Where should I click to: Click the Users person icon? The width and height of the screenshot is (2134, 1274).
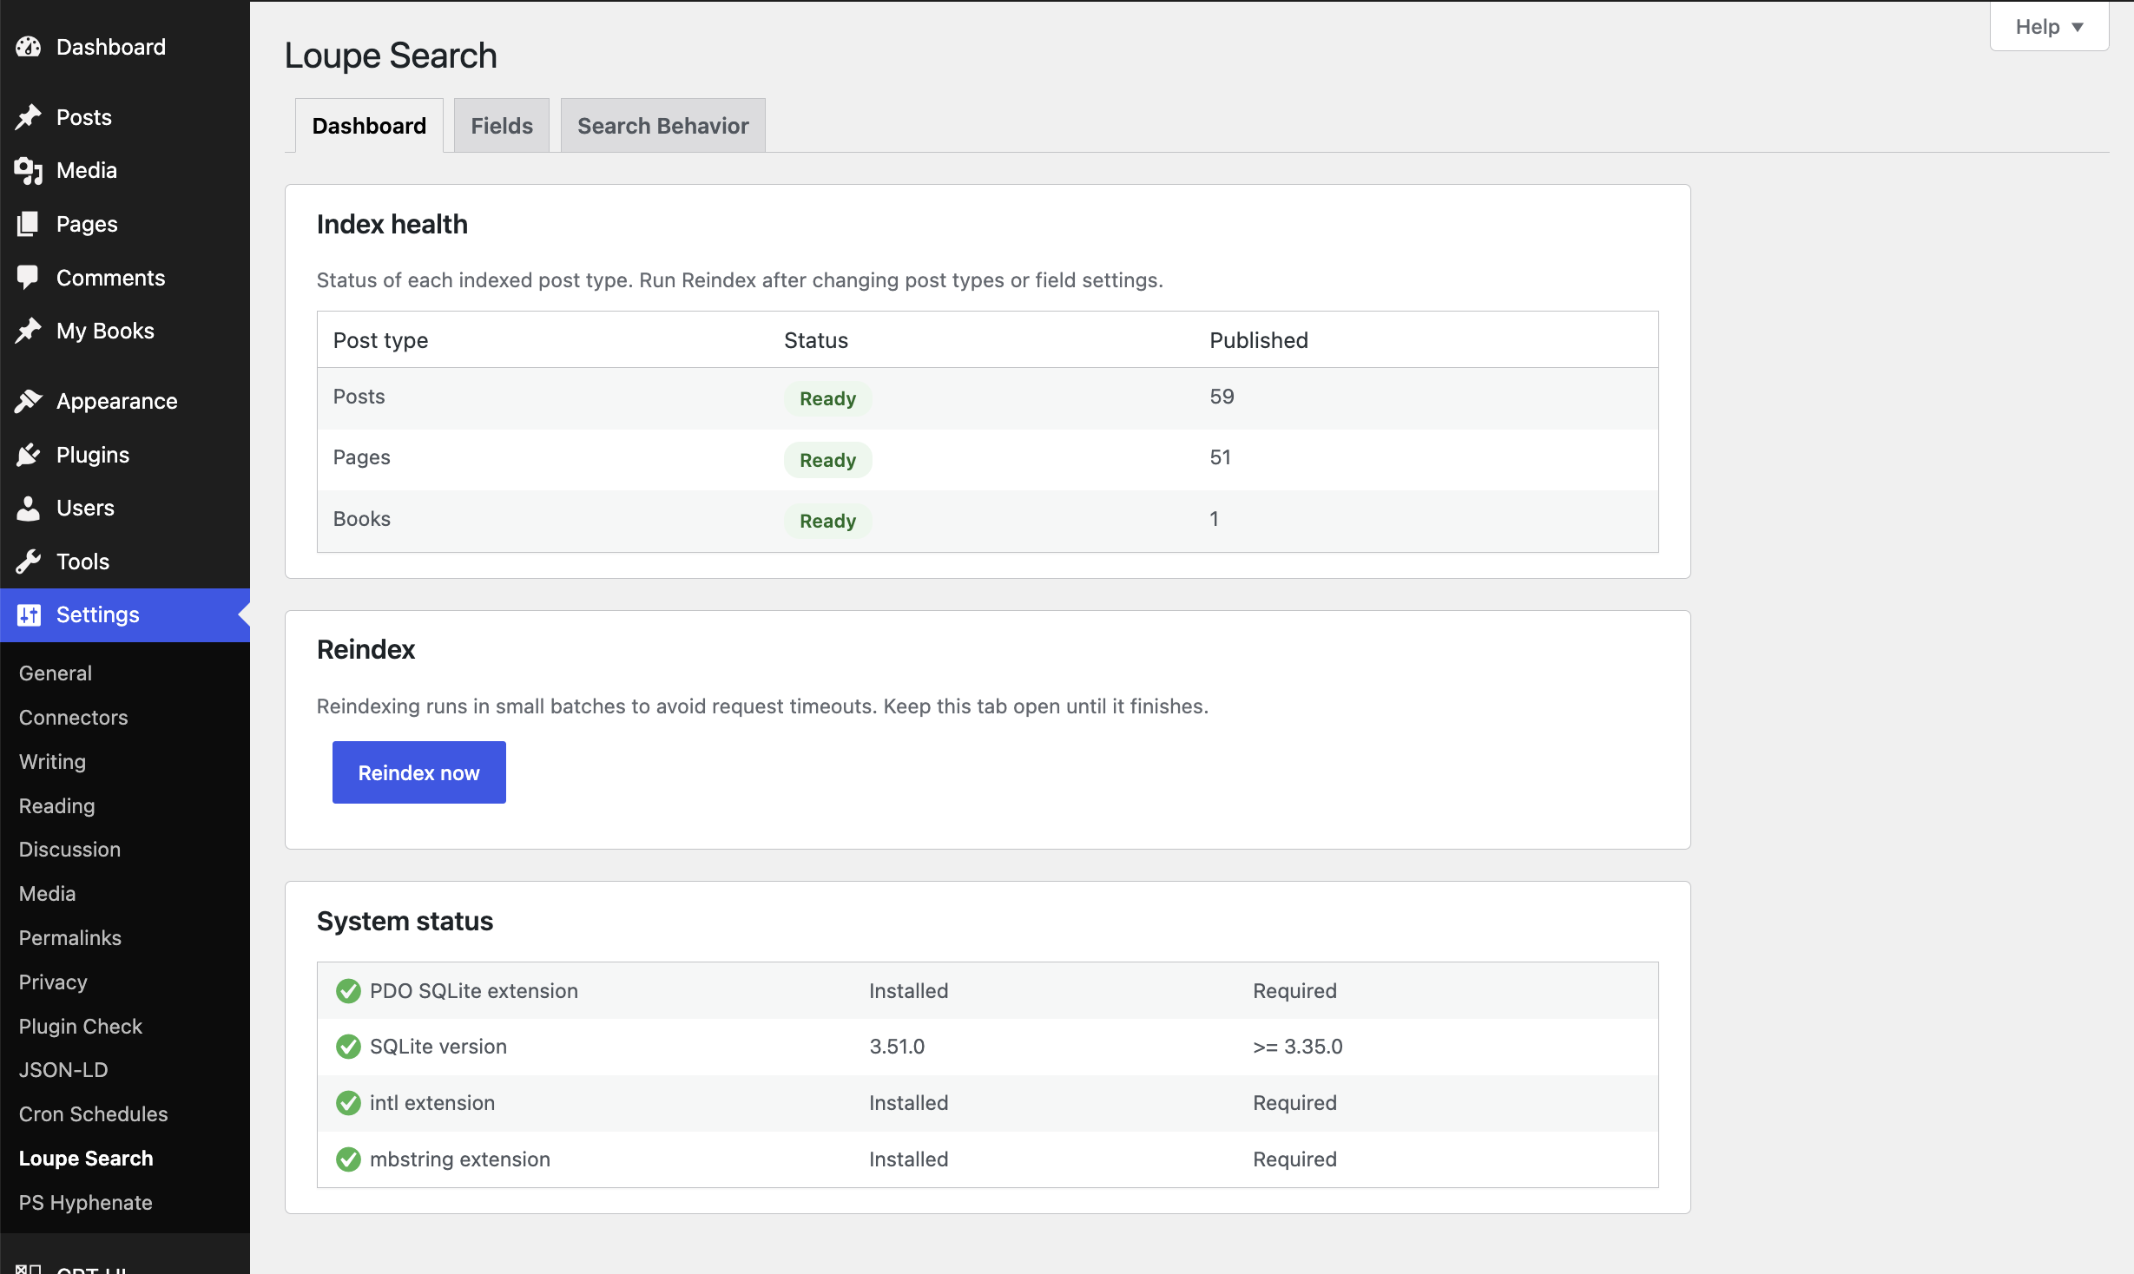29,509
